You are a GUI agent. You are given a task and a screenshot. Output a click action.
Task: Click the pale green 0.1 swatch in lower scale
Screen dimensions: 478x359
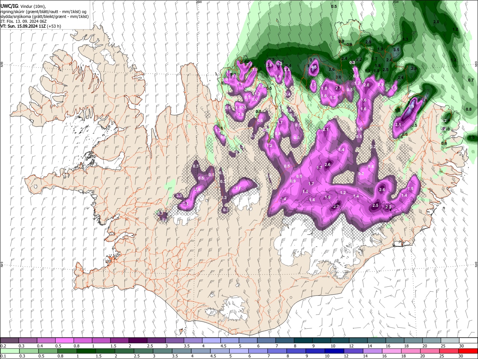(x=9, y=351)
